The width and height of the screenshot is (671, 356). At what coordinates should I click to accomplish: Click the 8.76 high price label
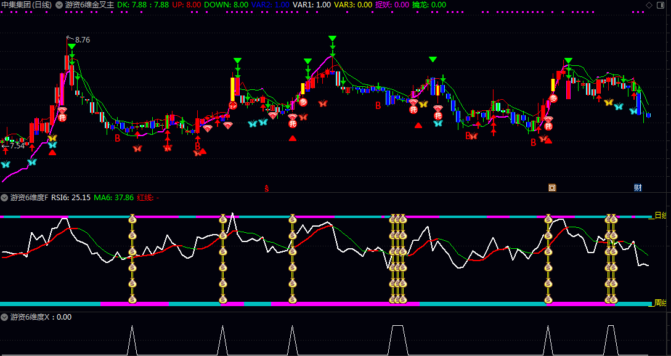tap(82, 40)
